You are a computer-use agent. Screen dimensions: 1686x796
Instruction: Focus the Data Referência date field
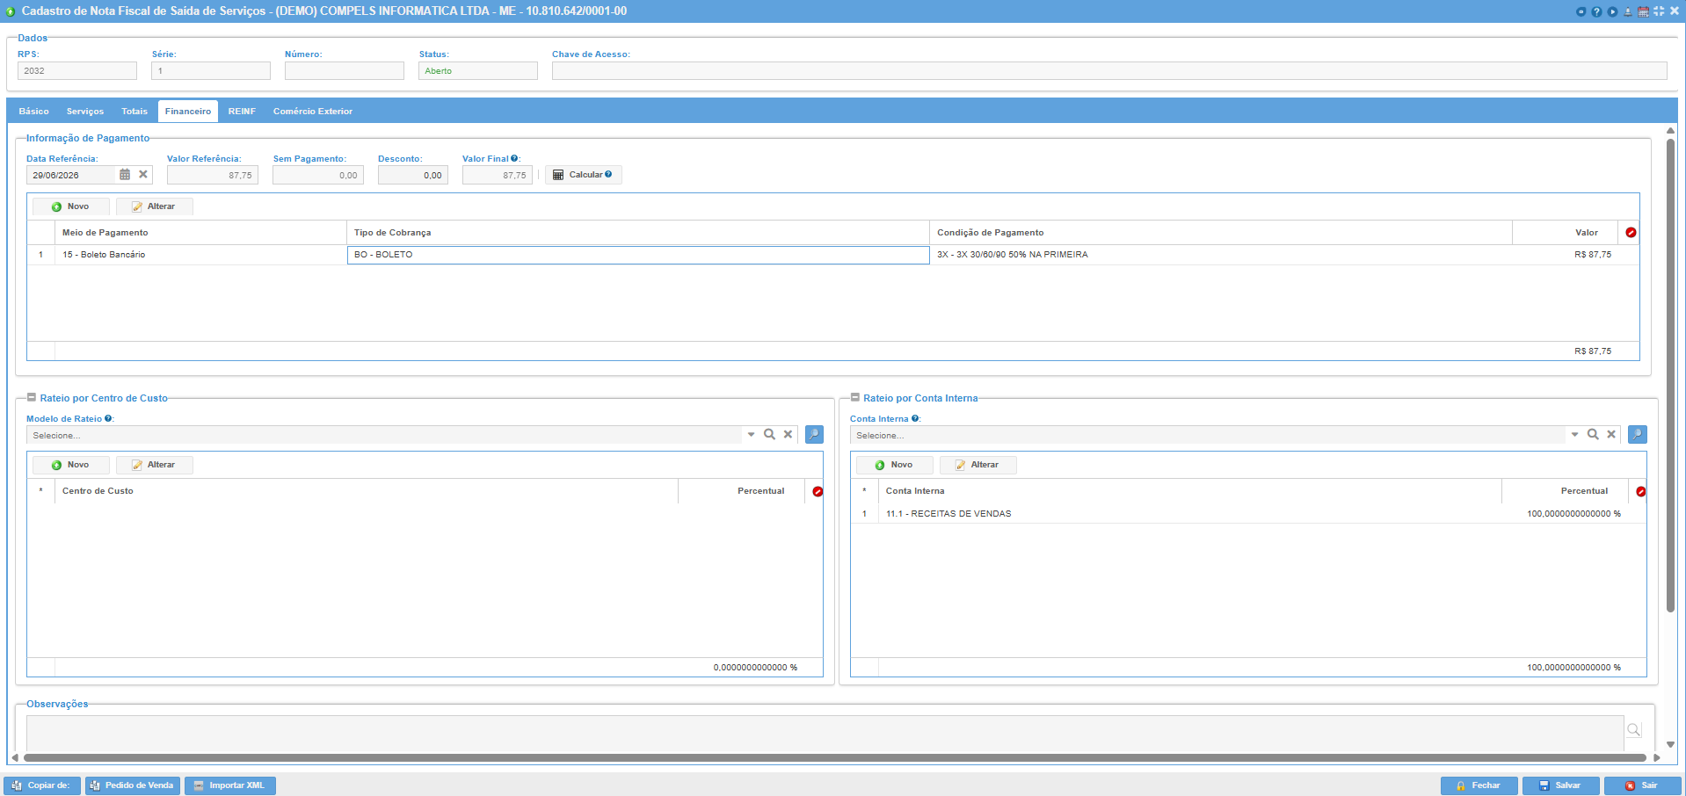coord(71,176)
